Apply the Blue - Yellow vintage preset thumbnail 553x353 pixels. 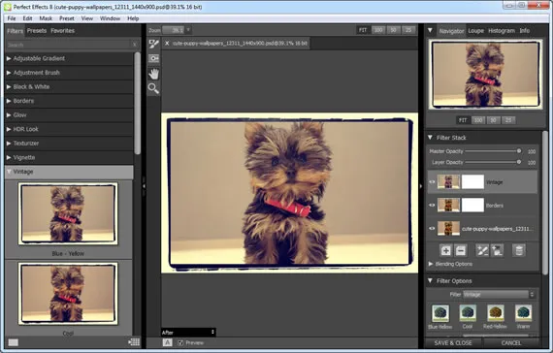click(68, 213)
